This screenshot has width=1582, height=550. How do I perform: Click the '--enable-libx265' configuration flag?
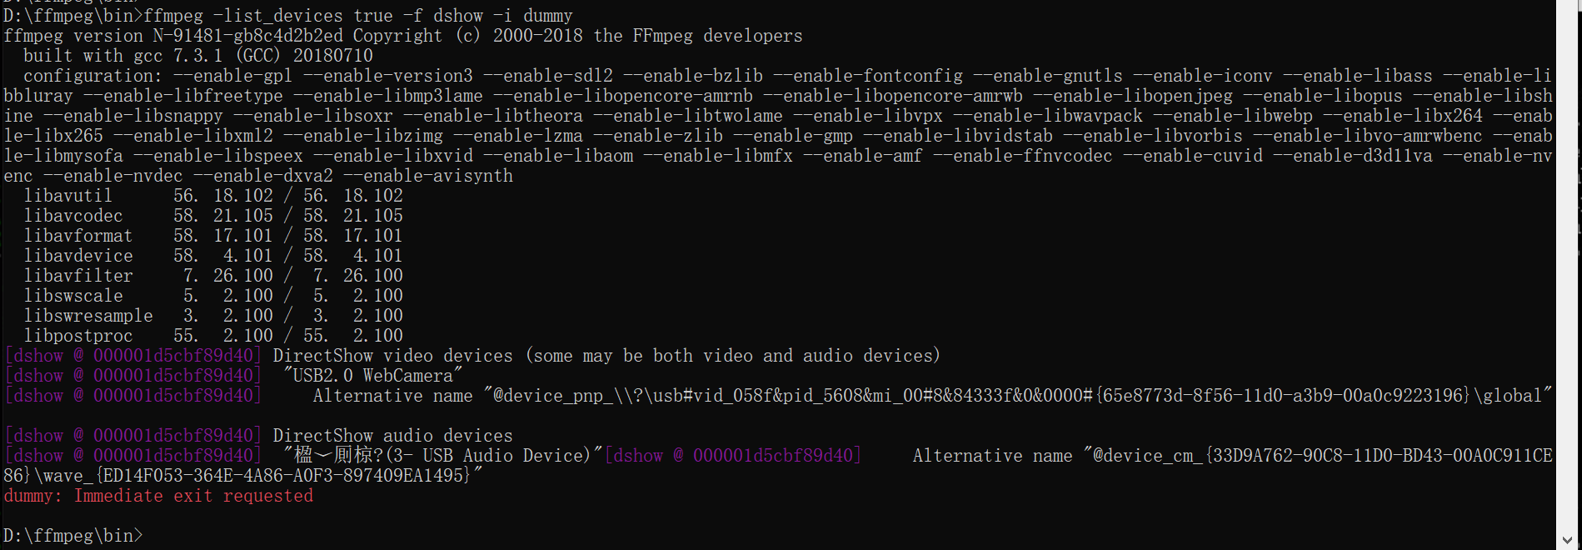tap(53, 136)
